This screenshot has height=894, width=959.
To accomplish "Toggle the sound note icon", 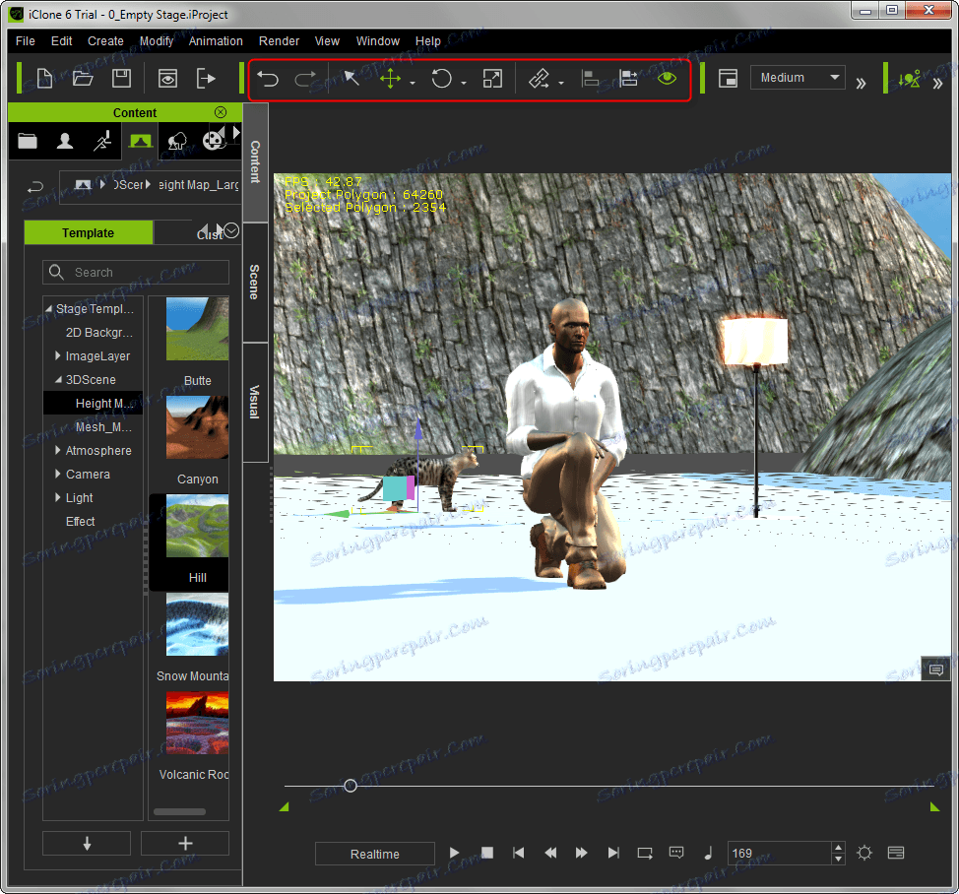I will (x=707, y=853).
